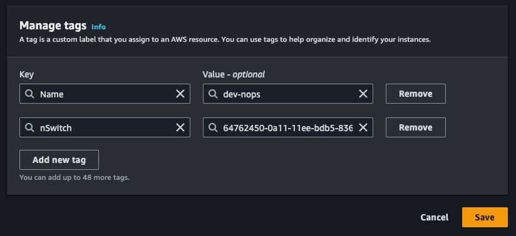Clear the Name key field with its X icon
516x236 pixels.
(x=180, y=94)
